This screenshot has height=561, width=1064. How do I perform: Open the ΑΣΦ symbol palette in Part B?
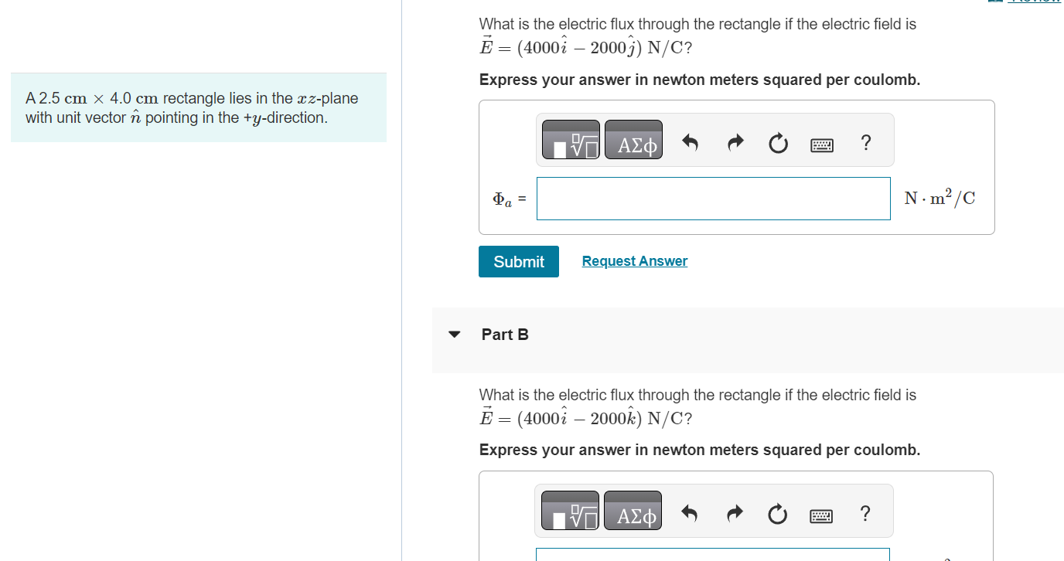(632, 511)
